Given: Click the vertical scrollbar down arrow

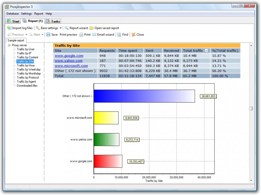Looking at the screenshot, I should click(251, 180).
